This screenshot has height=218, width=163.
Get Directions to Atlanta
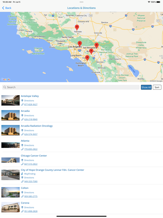pos(29,145)
